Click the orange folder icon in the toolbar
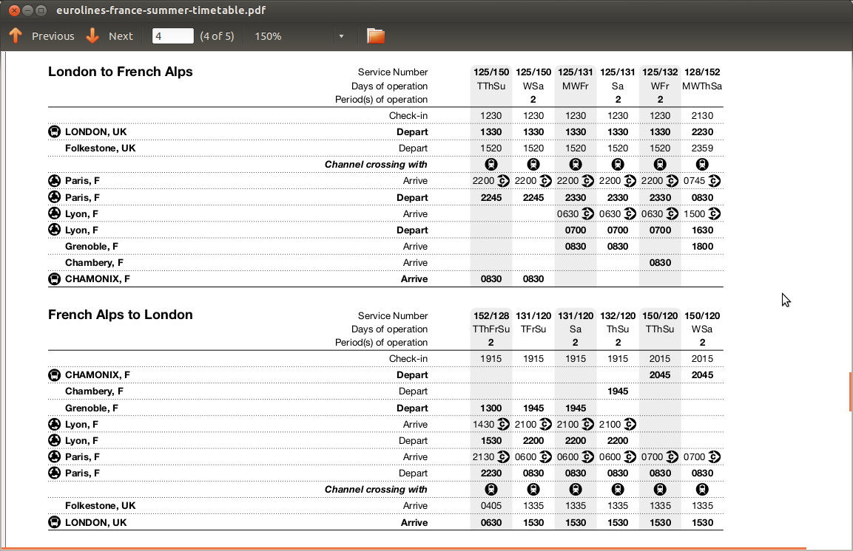The height and width of the screenshot is (551, 853). click(376, 36)
